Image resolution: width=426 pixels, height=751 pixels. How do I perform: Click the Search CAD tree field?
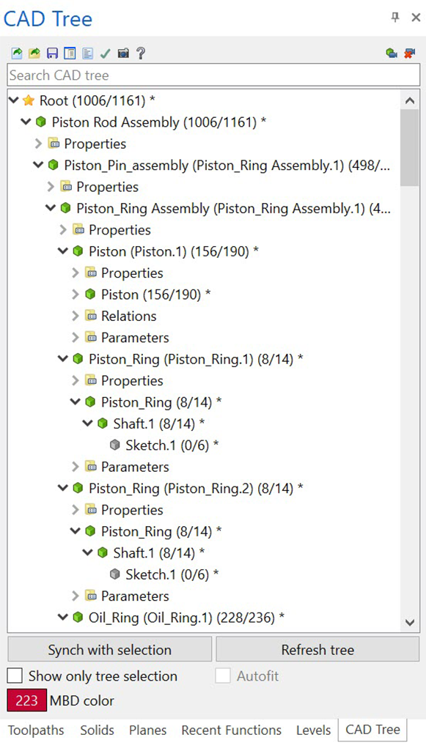pos(213,75)
